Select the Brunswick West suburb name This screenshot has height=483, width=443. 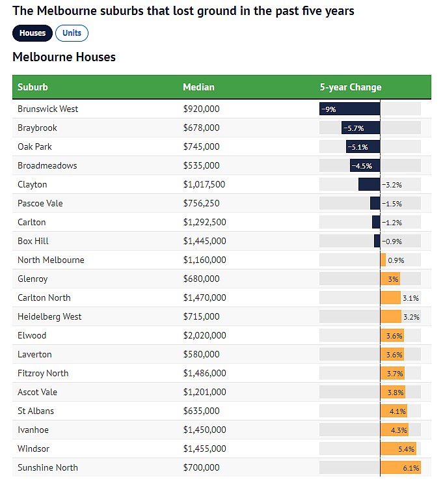point(47,109)
